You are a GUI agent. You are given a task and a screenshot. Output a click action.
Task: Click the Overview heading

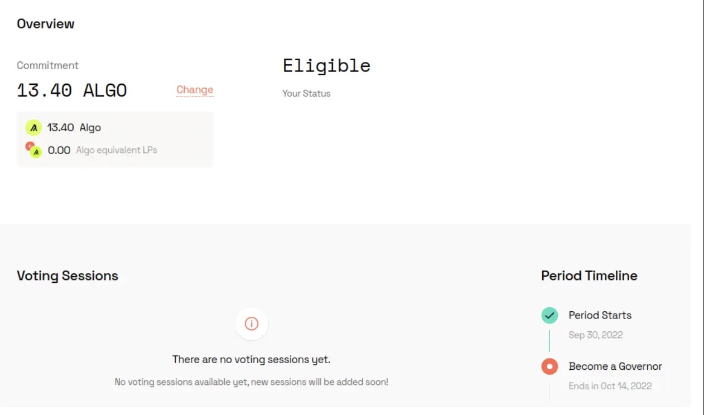(46, 24)
